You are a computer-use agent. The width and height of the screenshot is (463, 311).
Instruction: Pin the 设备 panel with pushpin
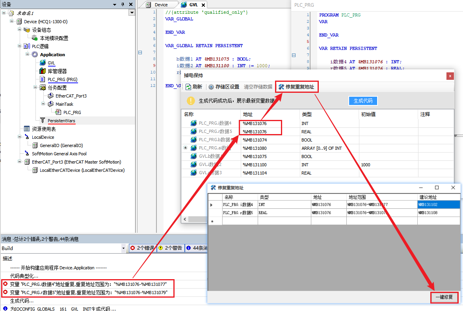click(123, 4)
